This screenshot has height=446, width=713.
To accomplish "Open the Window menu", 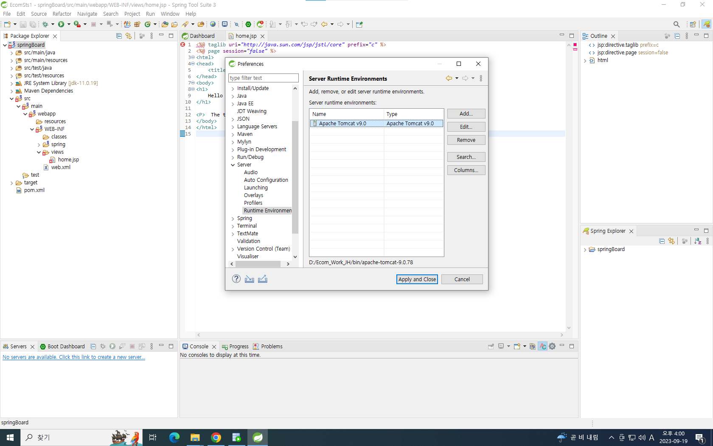I will click(x=170, y=14).
